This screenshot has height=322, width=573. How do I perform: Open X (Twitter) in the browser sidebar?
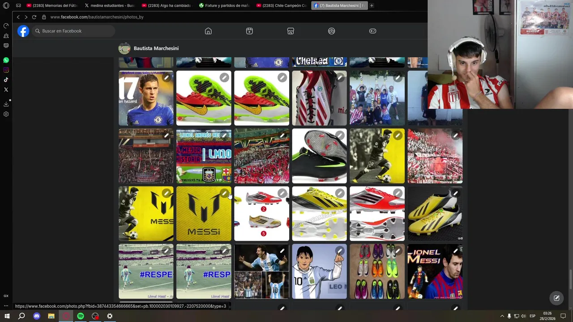6,89
